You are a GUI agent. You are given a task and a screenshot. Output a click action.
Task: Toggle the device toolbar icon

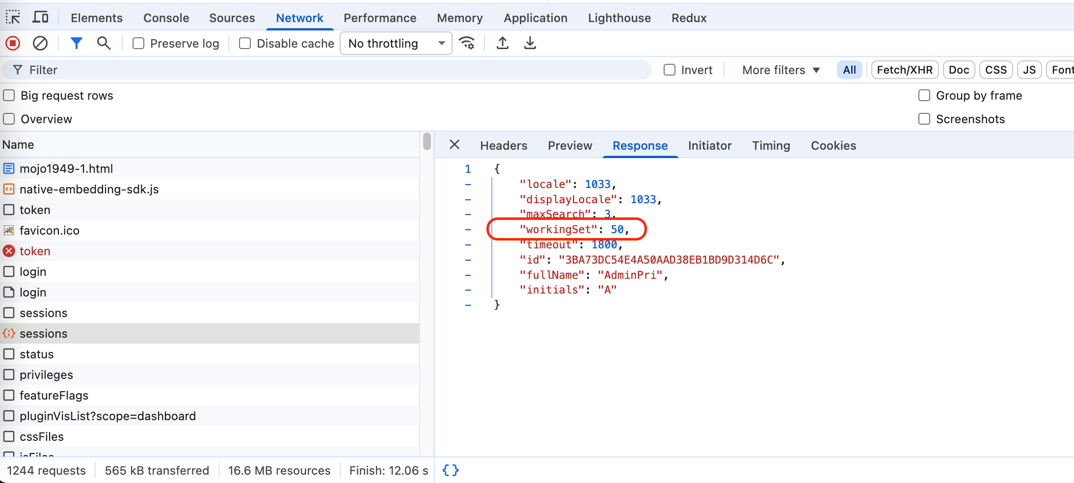[40, 18]
